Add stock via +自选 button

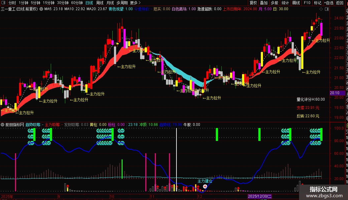329,3
